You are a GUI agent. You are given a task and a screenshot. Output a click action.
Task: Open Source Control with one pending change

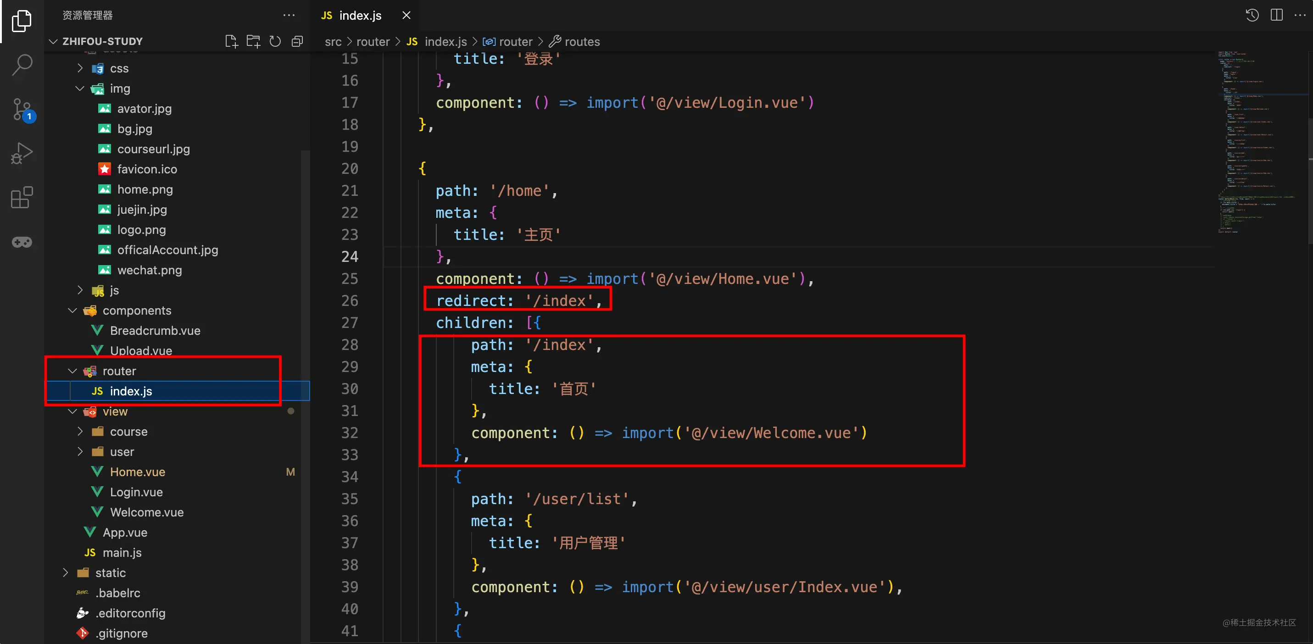(x=22, y=109)
